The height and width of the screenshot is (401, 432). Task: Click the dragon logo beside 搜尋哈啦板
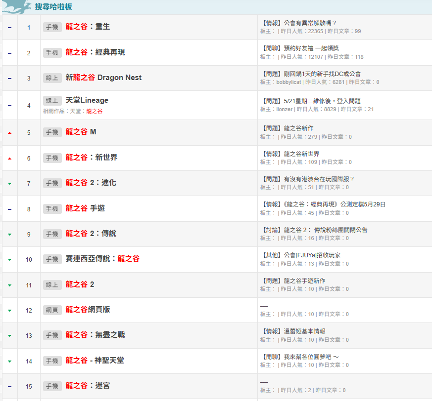click(16, 6)
